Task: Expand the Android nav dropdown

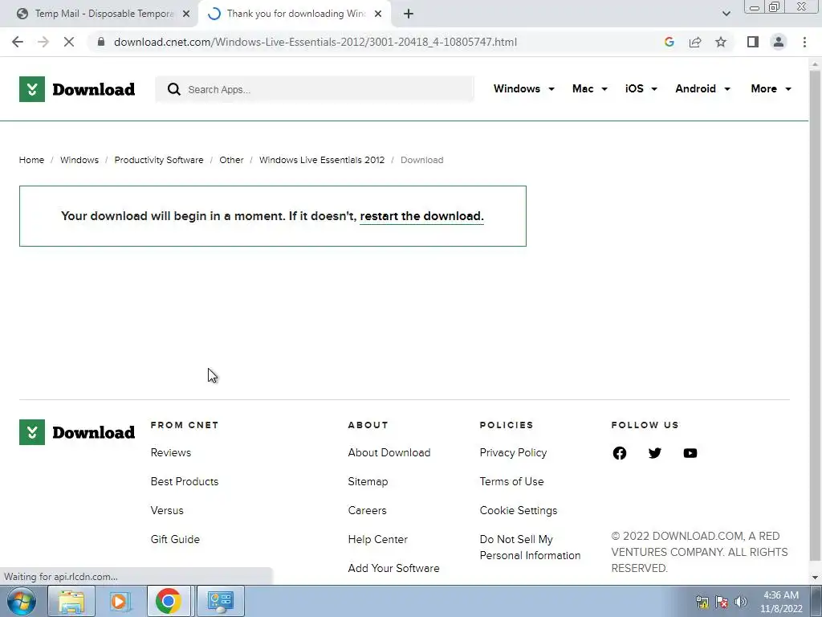Action: point(702,88)
